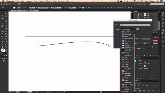Image resolution: width=165 pixels, height=93 pixels.
Task: Select the Eyedropper tool
Action: pyautogui.click(x=2, y=39)
